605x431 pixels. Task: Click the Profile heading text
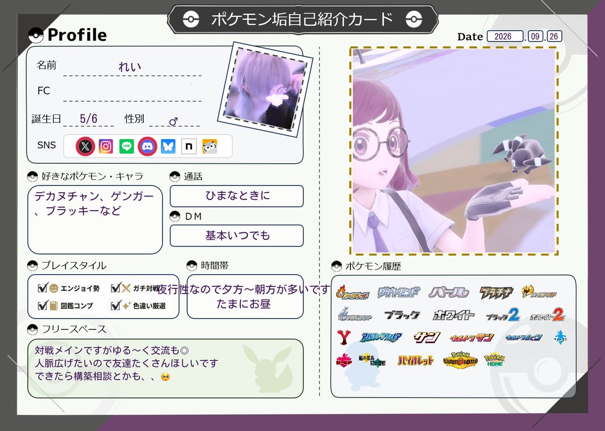click(x=77, y=35)
